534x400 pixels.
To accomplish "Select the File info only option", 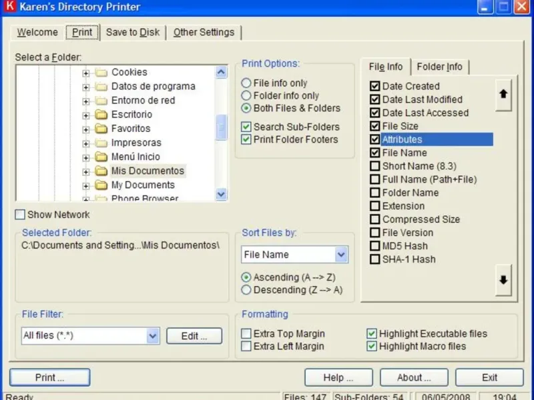I will coord(246,83).
